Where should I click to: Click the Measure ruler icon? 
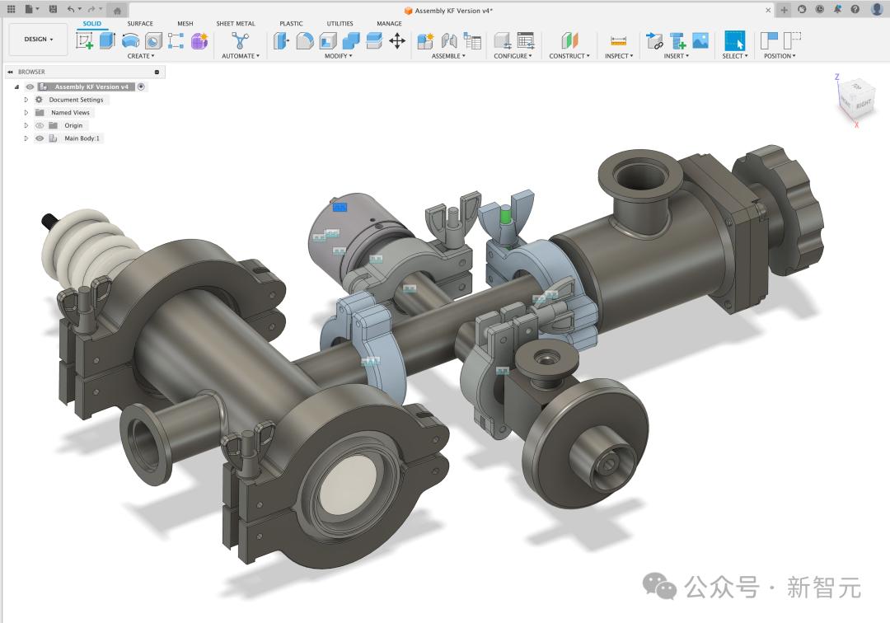pyautogui.click(x=618, y=40)
